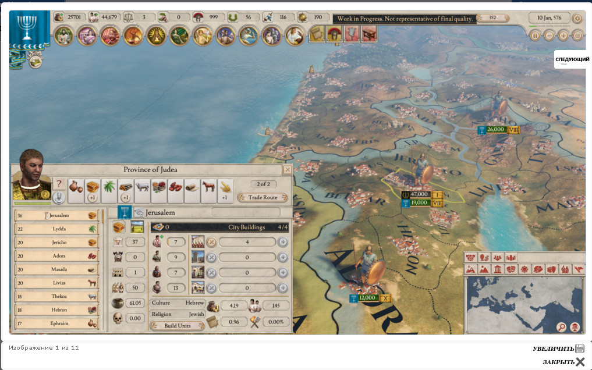
Task: Click the sun icon resource showing 190
Action: pyautogui.click(x=303, y=17)
